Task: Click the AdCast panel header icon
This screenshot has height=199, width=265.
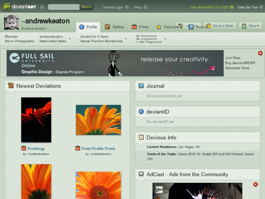Action: [141, 174]
